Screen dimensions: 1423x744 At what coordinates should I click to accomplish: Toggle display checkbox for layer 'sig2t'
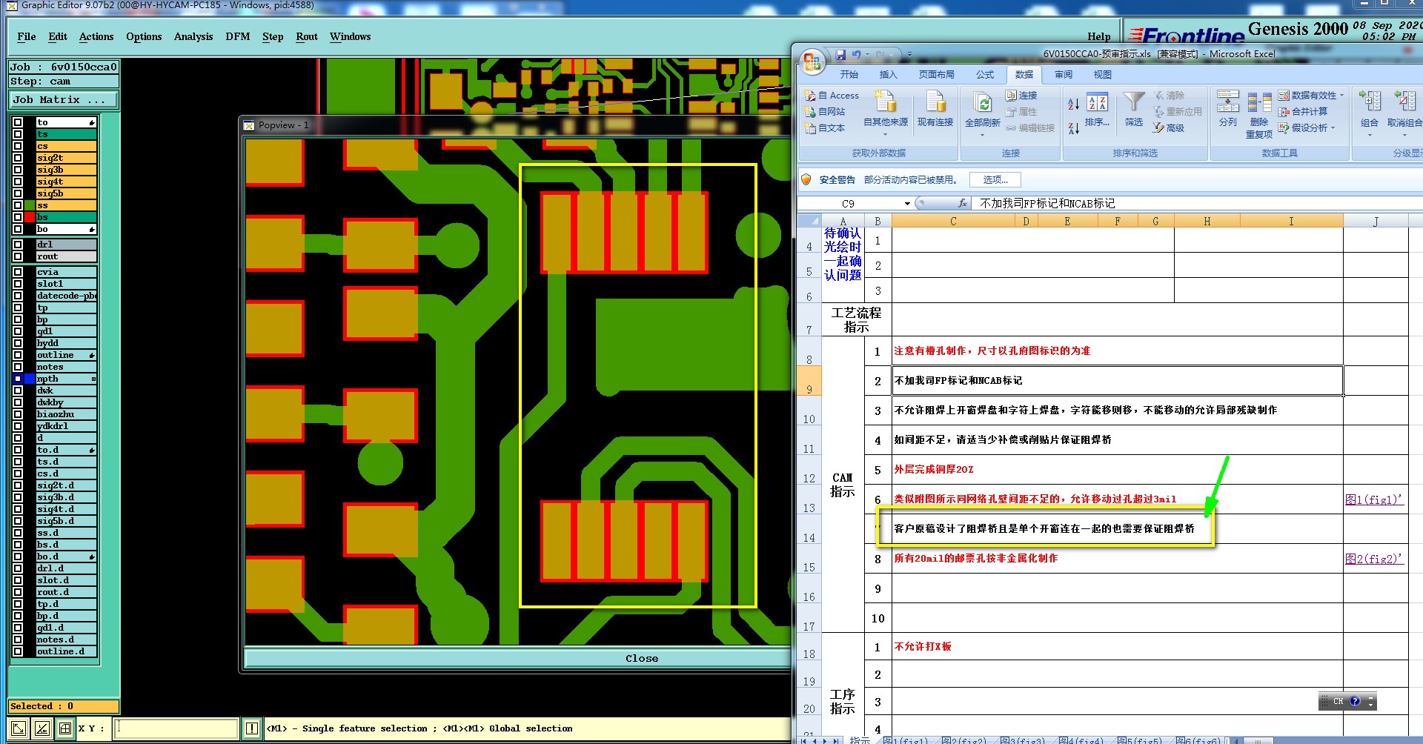(x=18, y=158)
